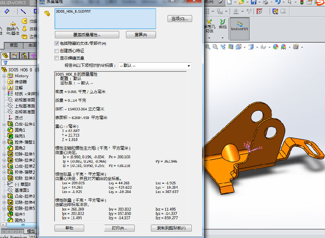
Task: Open the Print icon in top toolbar
Action: [265, 2]
